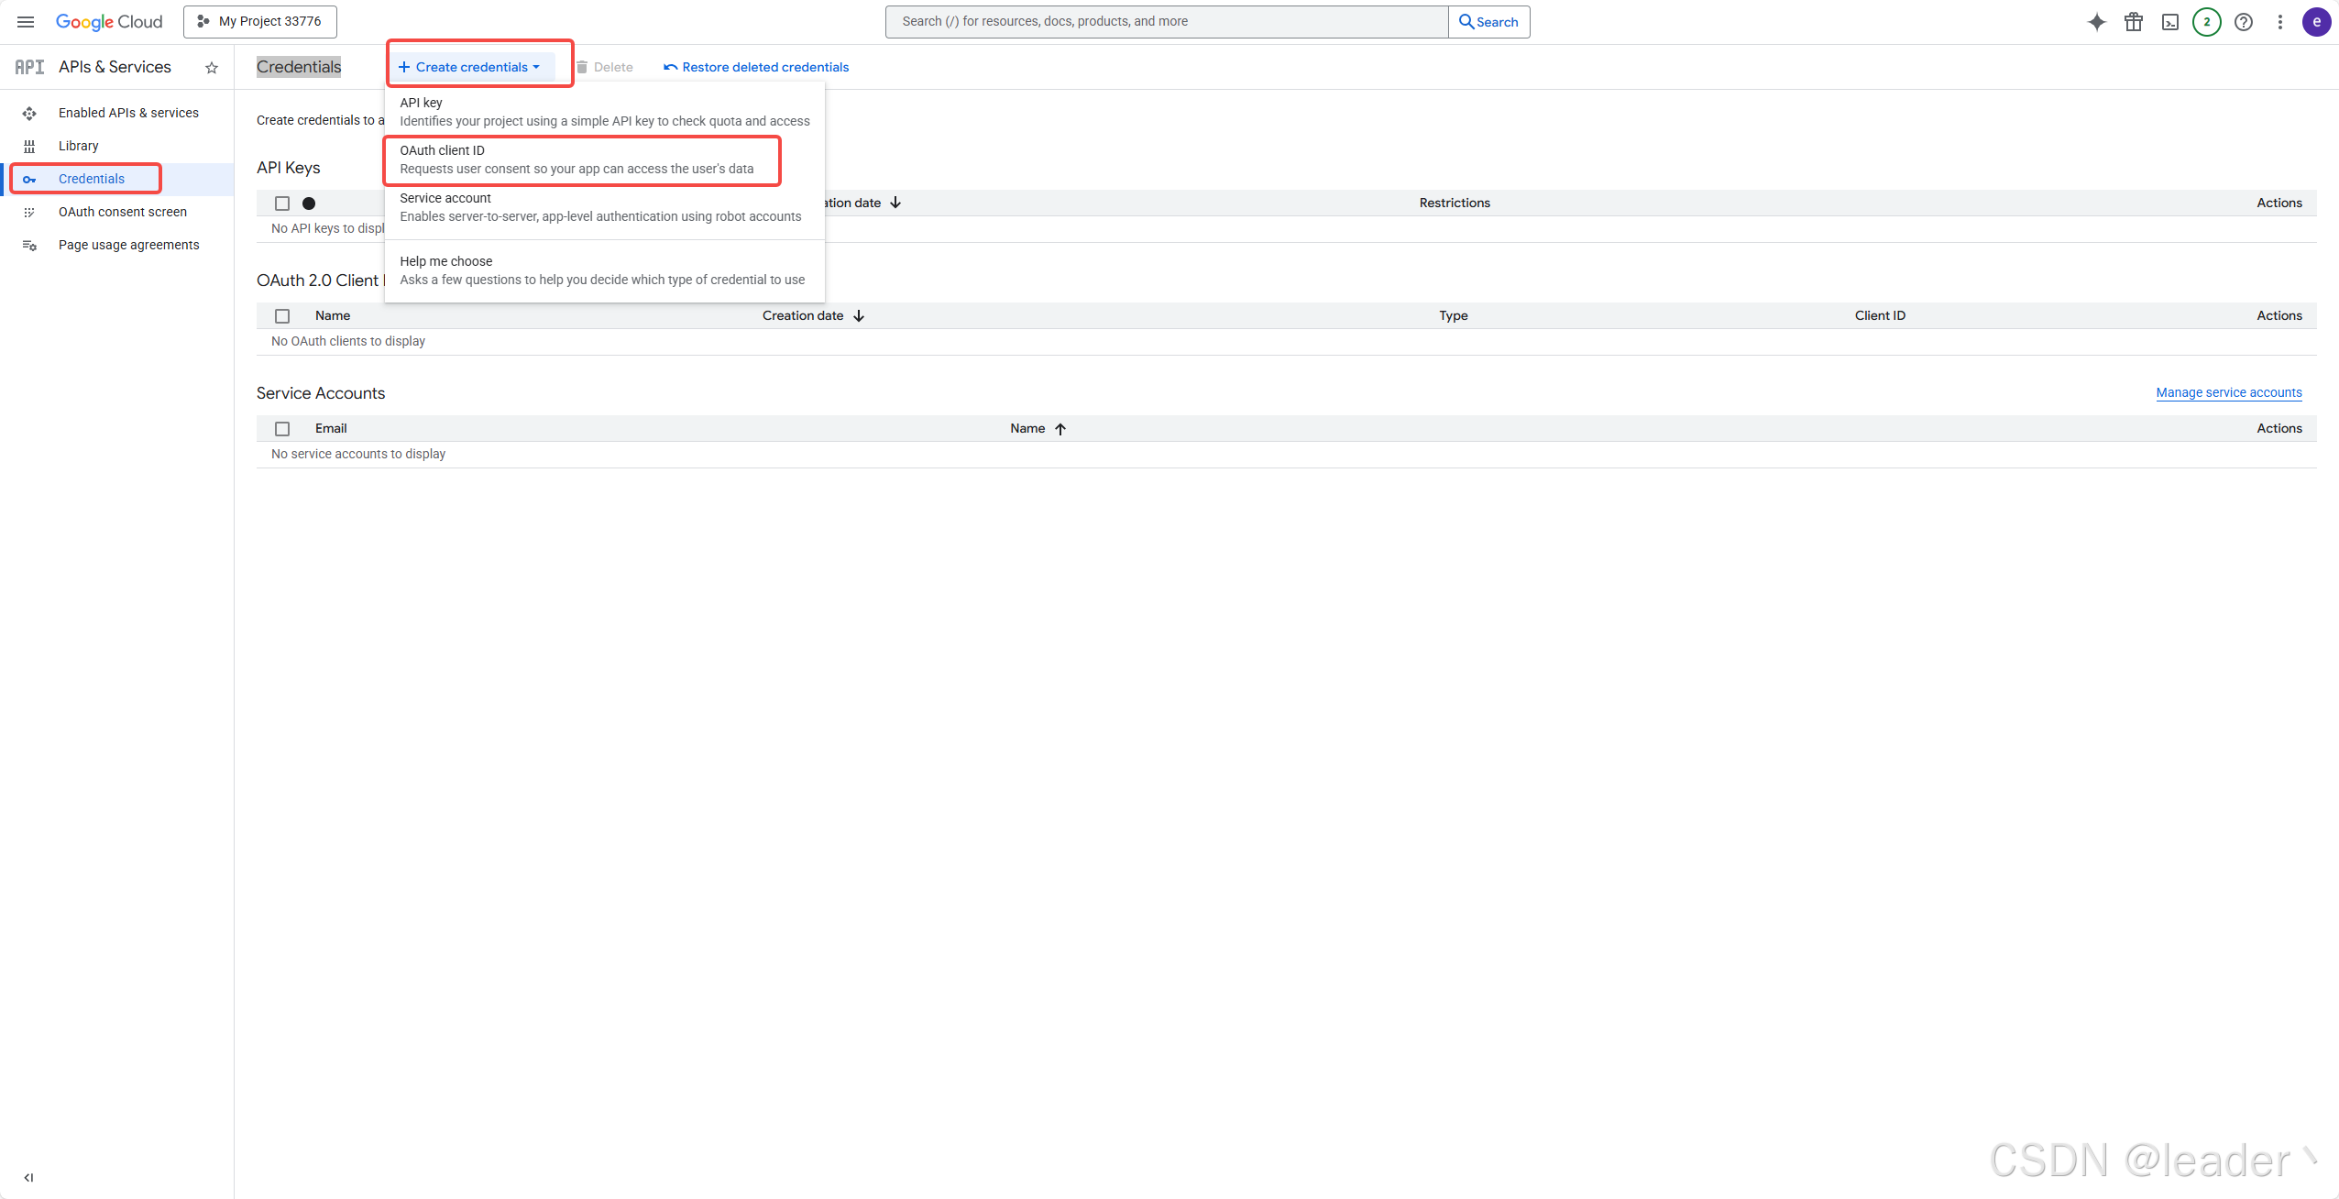Open the gift free trial icon

(2134, 22)
